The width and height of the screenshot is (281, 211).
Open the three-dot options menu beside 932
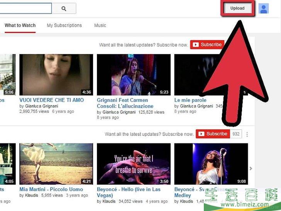(247, 134)
